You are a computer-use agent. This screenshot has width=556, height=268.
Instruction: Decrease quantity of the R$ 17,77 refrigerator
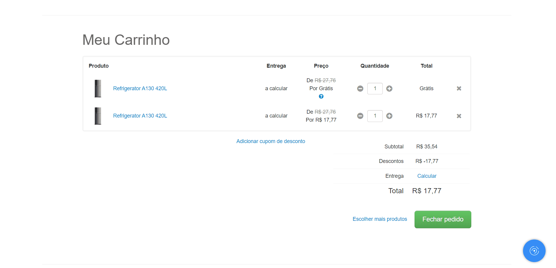pyautogui.click(x=360, y=116)
